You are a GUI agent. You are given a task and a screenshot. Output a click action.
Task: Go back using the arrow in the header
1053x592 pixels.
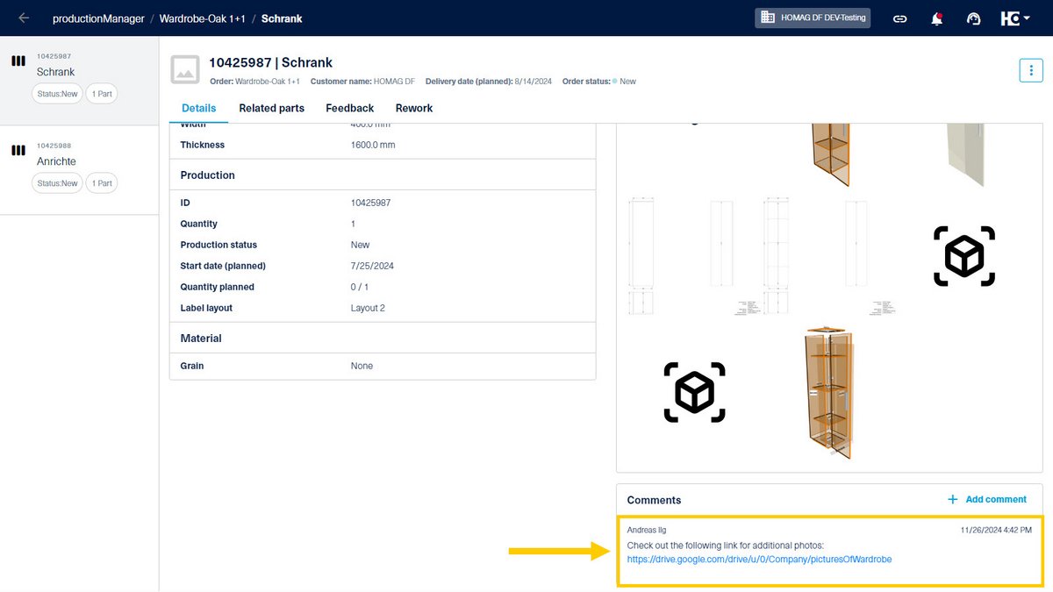pos(23,18)
